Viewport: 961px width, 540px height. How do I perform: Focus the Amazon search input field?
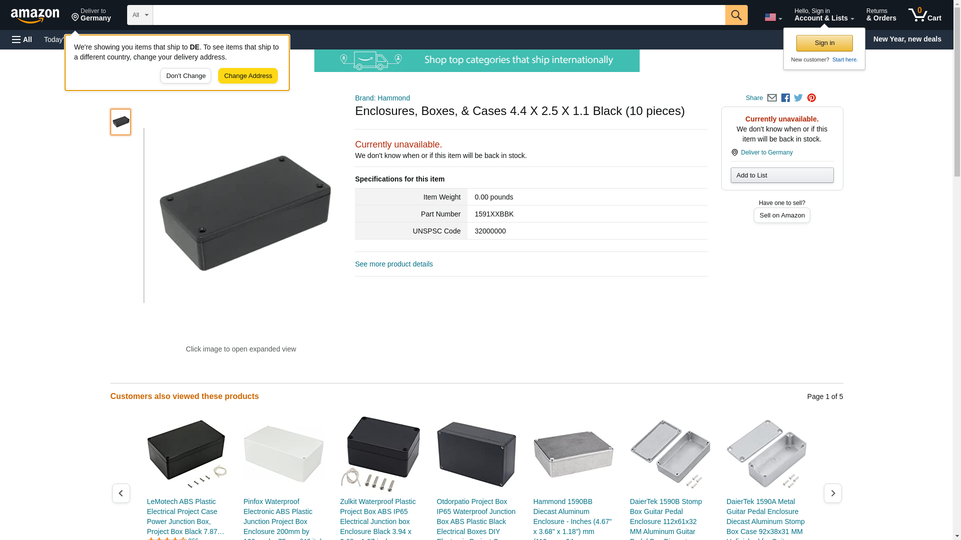(x=438, y=15)
